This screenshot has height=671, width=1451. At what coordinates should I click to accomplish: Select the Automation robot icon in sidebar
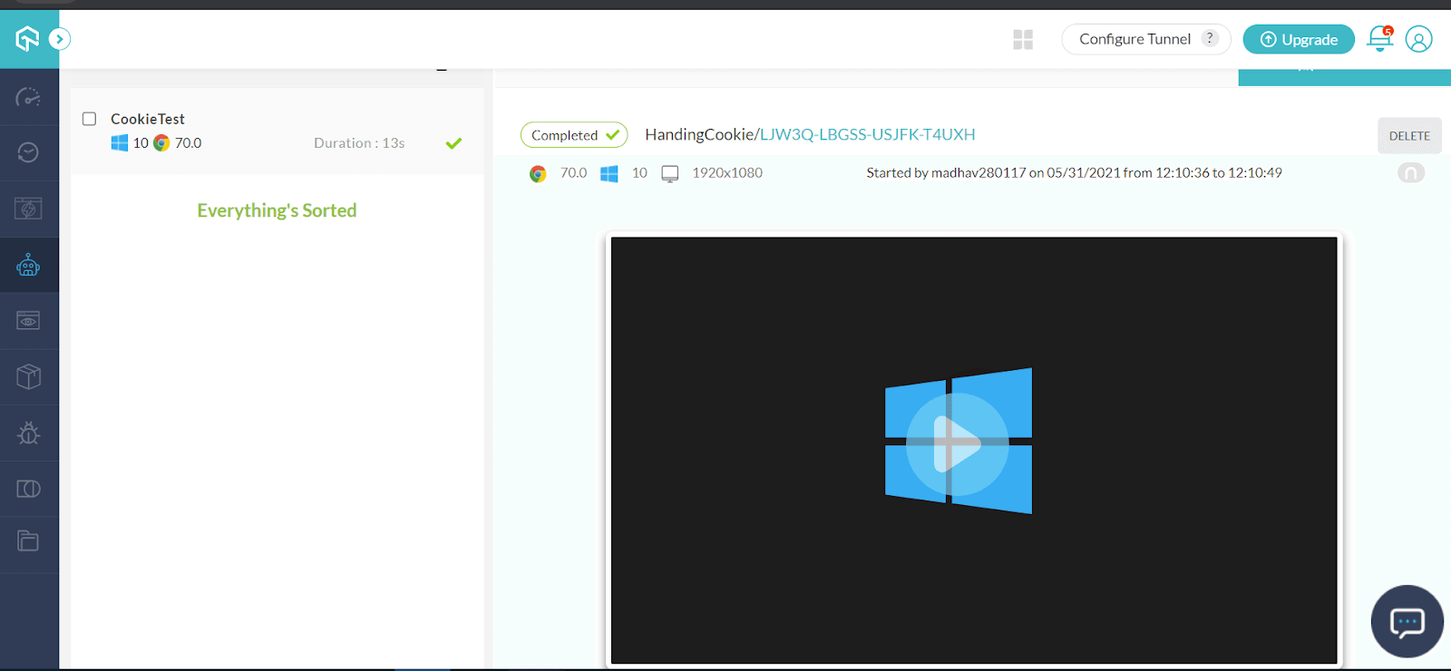click(x=28, y=265)
